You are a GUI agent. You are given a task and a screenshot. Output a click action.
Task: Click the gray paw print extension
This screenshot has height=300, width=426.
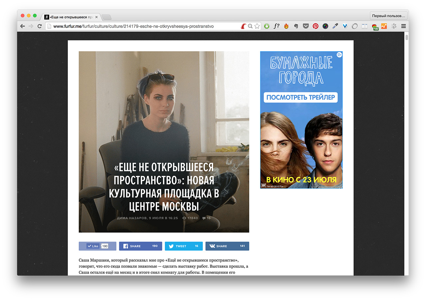394,26
